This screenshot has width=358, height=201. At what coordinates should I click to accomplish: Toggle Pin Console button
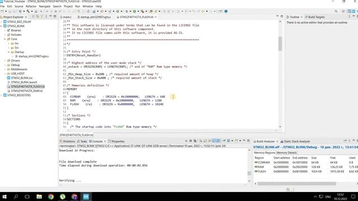[224, 141]
